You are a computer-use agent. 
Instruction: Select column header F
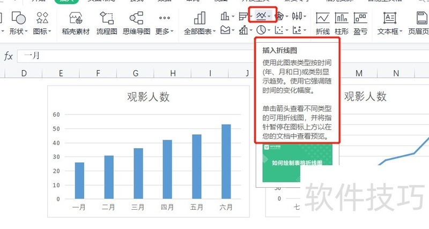[98, 73]
